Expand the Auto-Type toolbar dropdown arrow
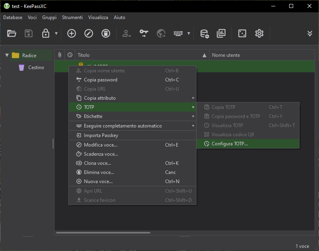The height and width of the screenshot is (251, 319). coord(189,34)
